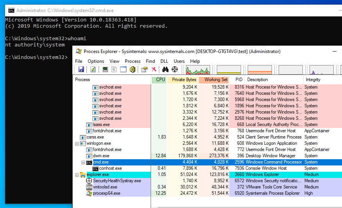Click the cmd.exe row process icon

click(x=89, y=162)
